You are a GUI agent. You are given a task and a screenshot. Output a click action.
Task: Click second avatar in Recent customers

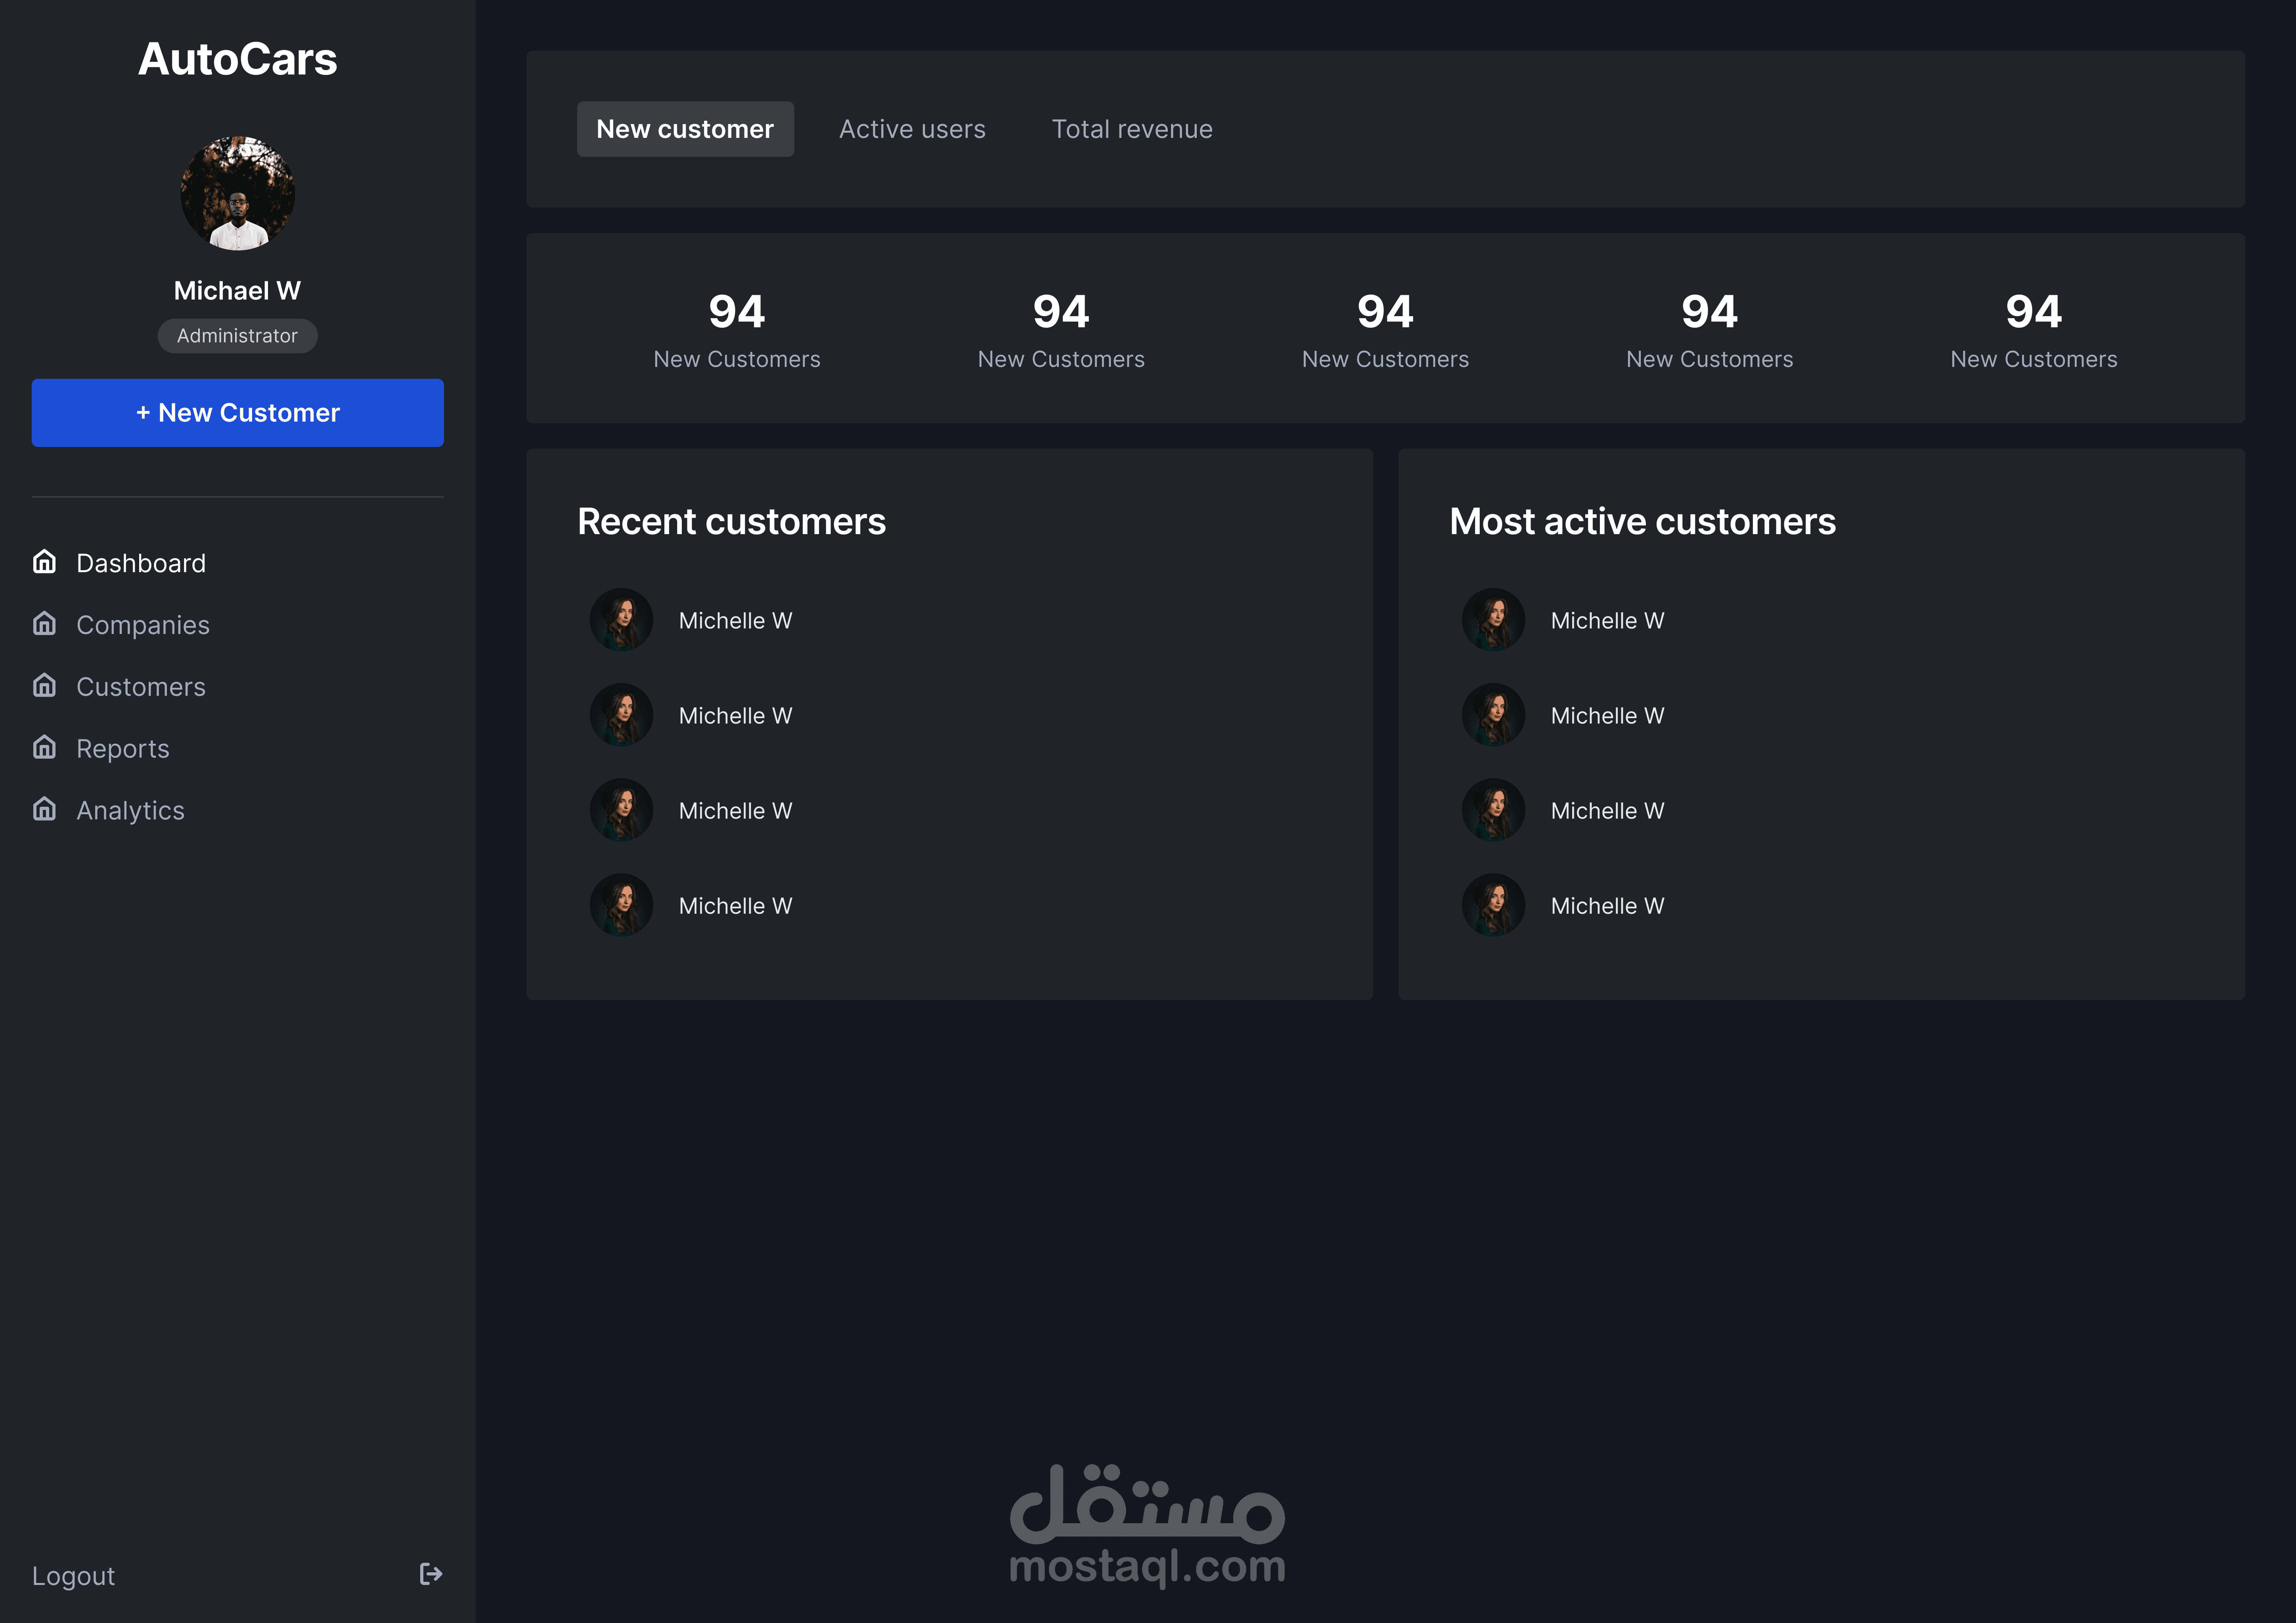(x=621, y=714)
